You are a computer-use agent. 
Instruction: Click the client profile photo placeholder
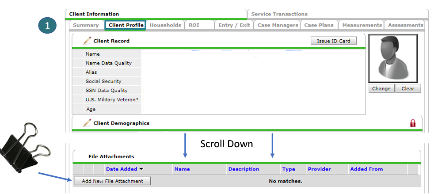393,58
